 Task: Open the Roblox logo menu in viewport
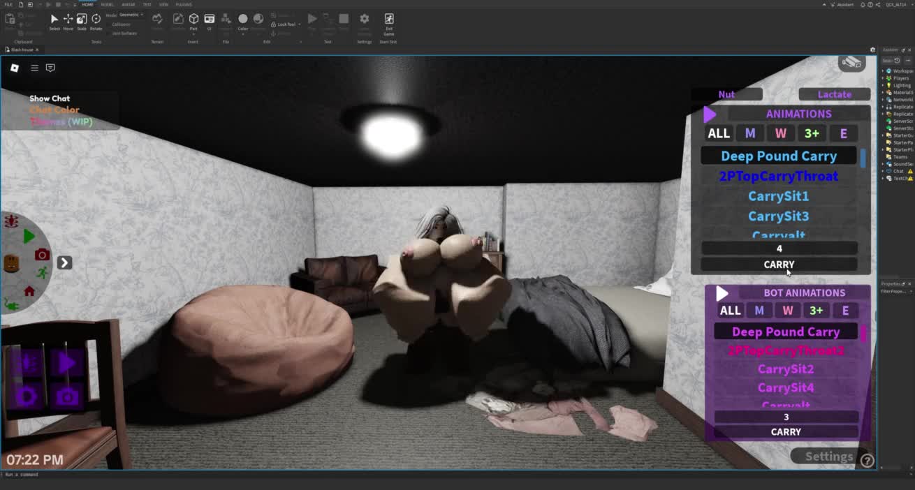15,68
